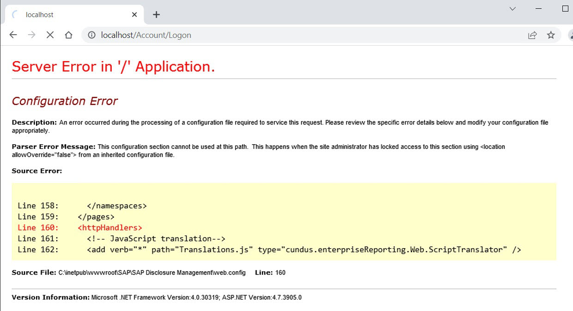Select the localhost tab
This screenshot has height=311, width=573.
[74, 15]
